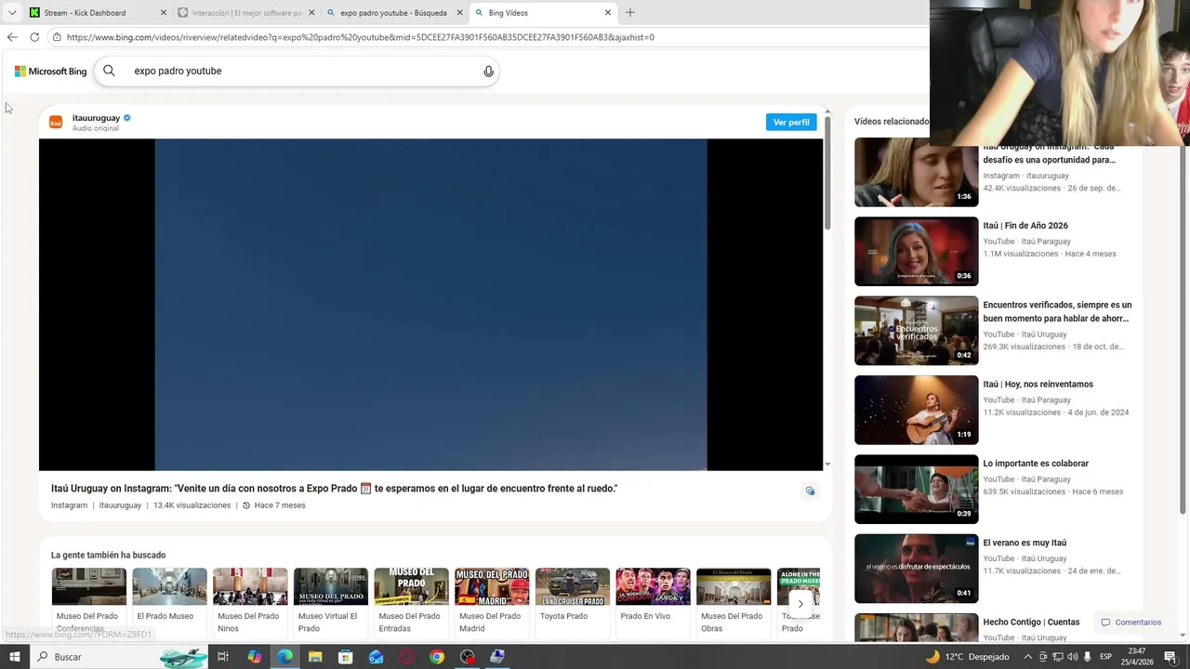This screenshot has width=1190, height=669.
Task: Open itauuruguay channel name link
Action: click(96, 118)
